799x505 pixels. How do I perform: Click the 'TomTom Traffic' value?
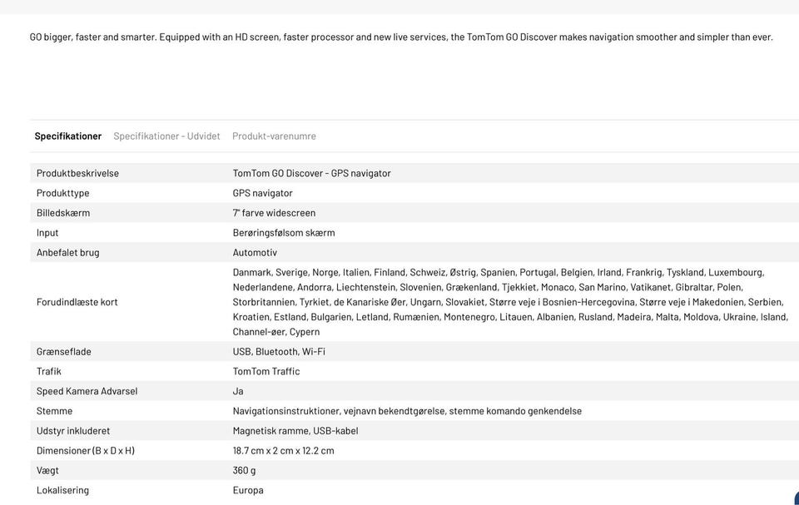tap(266, 372)
